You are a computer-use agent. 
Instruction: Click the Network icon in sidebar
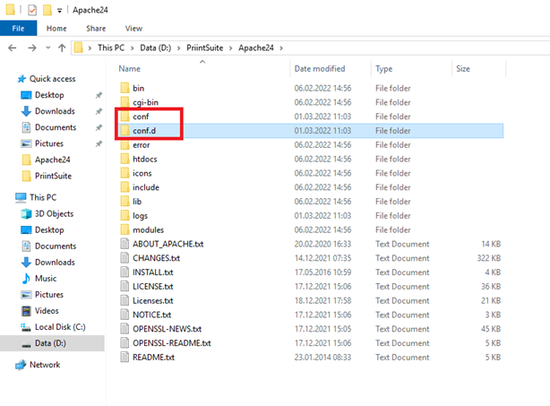(21, 365)
